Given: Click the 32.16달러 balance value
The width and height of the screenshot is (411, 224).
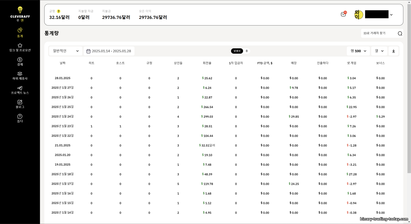Looking at the screenshot, I should click(x=59, y=17).
